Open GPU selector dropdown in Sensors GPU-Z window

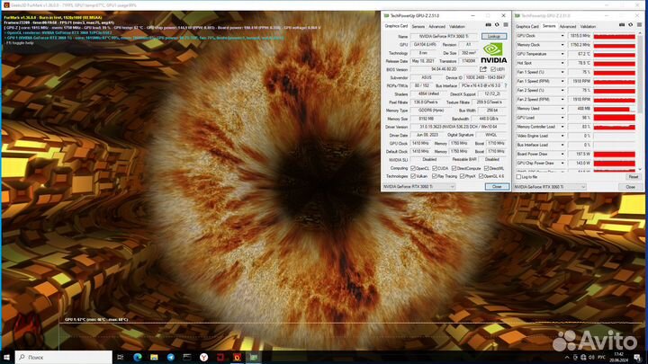click(x=550, y=187)
